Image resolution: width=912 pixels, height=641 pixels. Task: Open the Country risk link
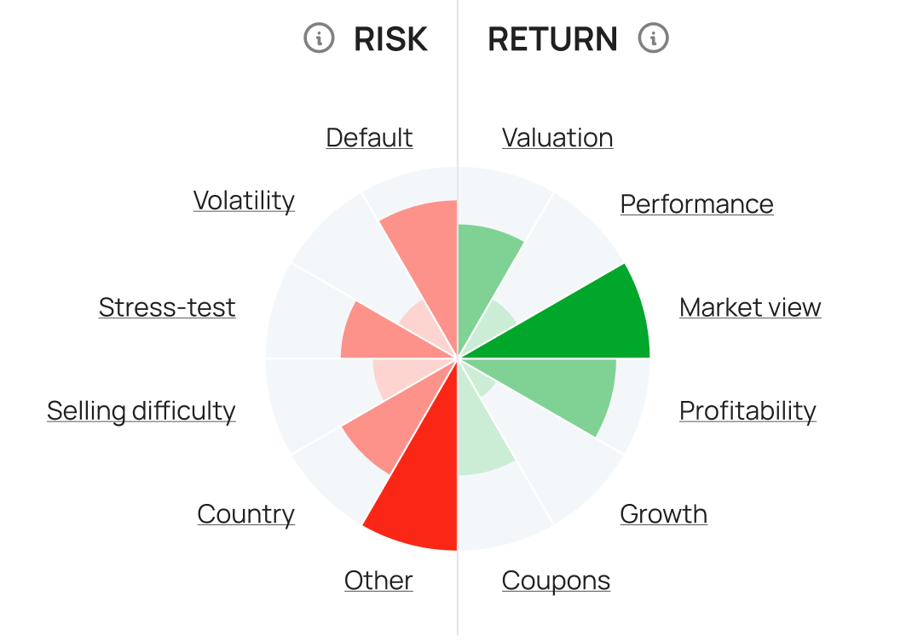coord(245,514)
